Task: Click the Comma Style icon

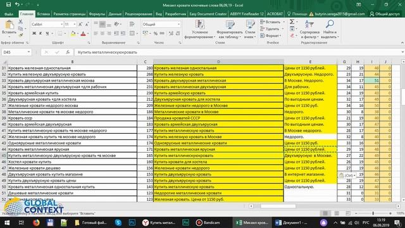Action: (x=162, y=34)
